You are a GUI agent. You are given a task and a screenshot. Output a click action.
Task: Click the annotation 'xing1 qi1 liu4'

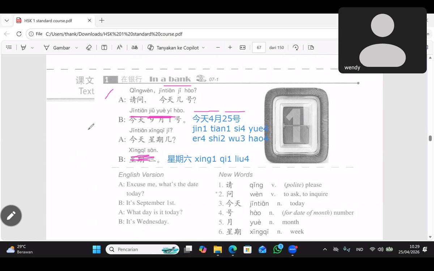pyautogui.click(x=222, y=159)
